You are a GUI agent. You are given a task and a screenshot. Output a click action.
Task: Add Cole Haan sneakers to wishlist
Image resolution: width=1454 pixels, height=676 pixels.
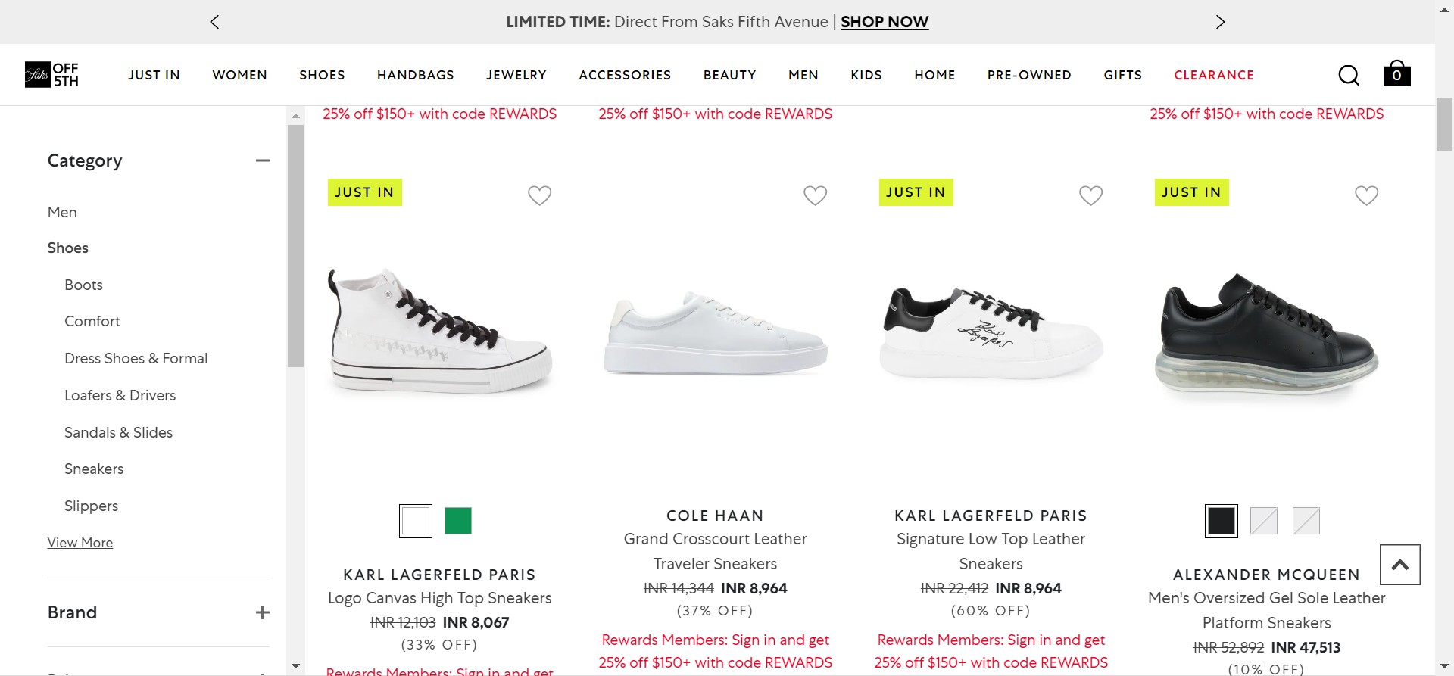[x=815, y=195]
